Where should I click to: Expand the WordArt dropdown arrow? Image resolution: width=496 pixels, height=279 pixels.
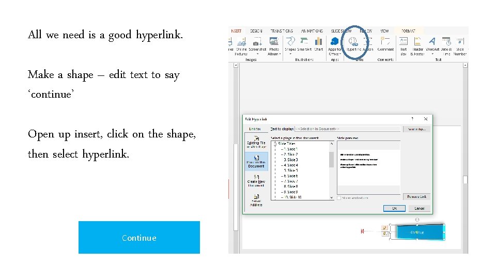coord(432,54)
